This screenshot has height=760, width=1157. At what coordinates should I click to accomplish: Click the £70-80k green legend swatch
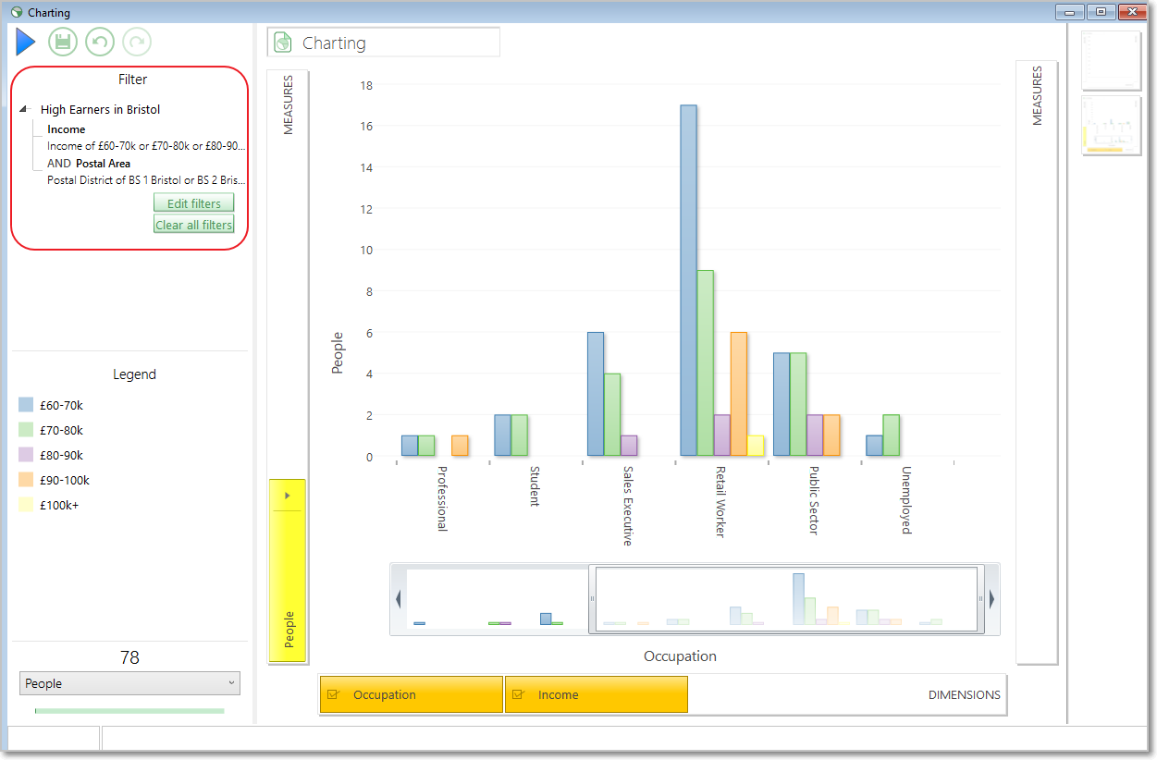click(26, 430)
